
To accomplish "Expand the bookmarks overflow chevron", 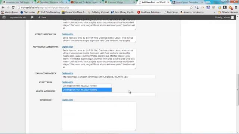I will click(214, 12).
